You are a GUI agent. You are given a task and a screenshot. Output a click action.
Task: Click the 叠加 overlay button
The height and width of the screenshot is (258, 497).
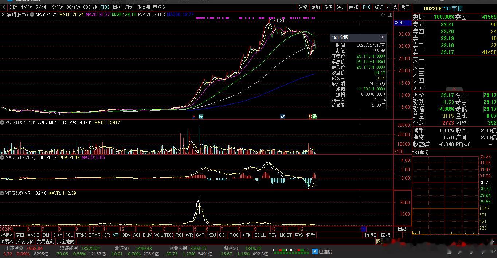[x=316, y=7]
